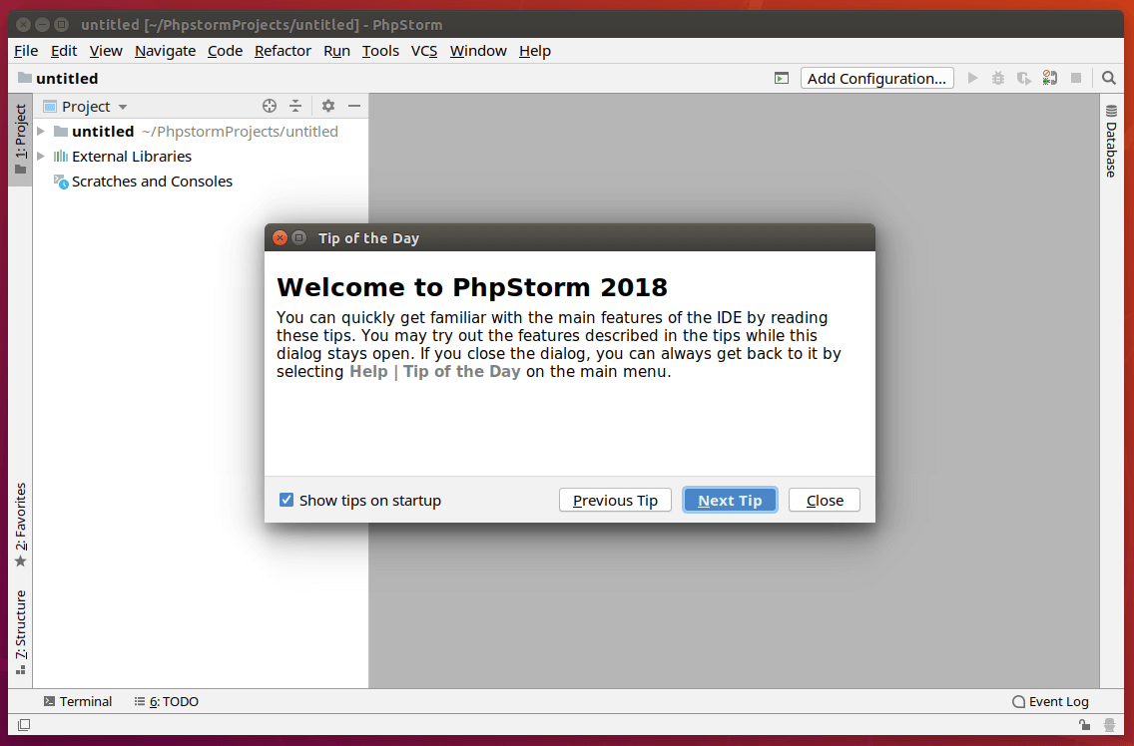Screen dimensions: 1134x746
Task: Click the Scroll from Source crosshair icon
Action: pyautogui.click(x=269, y=106)
